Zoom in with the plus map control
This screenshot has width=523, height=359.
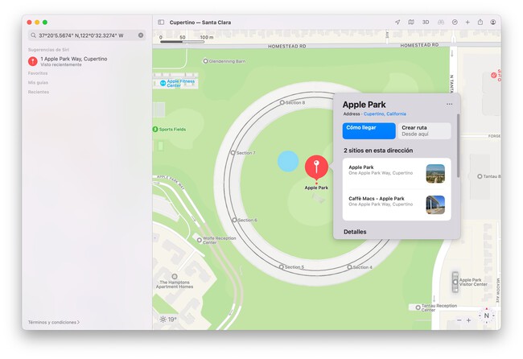(x=468, y=320)
